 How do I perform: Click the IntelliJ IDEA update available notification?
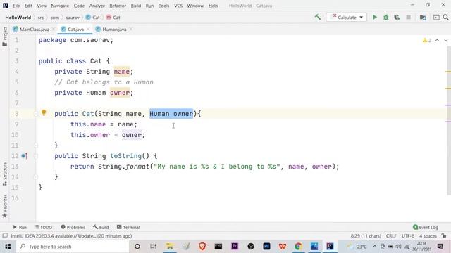pos(71,236)
